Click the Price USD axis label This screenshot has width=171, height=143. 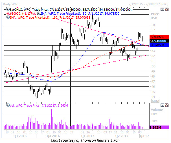click(x=155, y=16)
